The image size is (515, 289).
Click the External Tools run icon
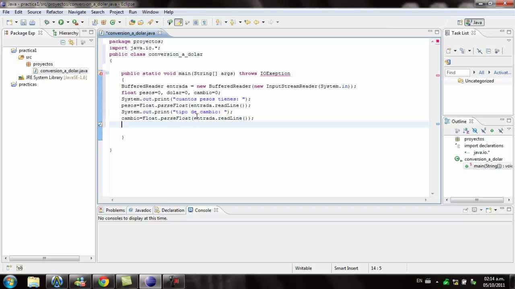pyautogui.click(x=75, y=22)
